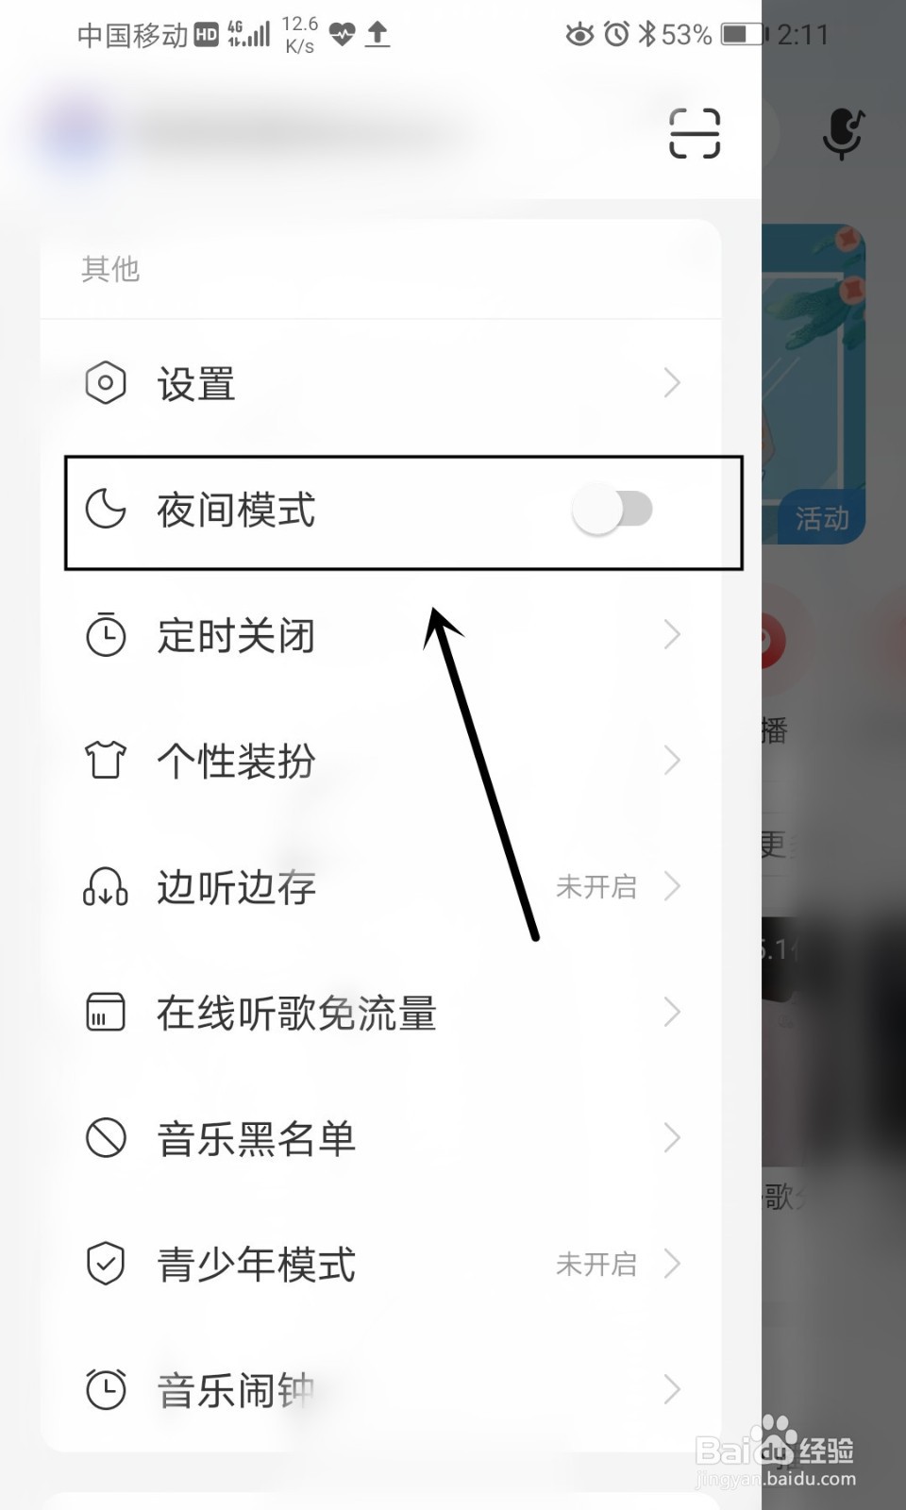Screen dimensions: 906x1510
Task: Tap the QR scan icon
Action: [x=695, y=133]
